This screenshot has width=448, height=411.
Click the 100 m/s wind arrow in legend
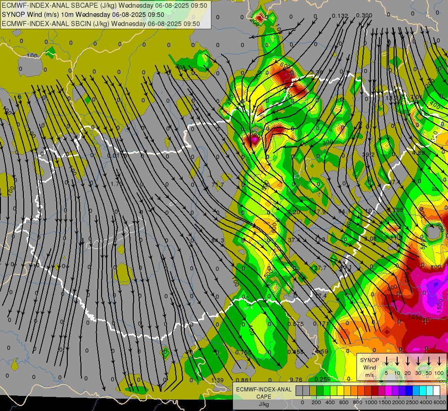click(439, 361)
